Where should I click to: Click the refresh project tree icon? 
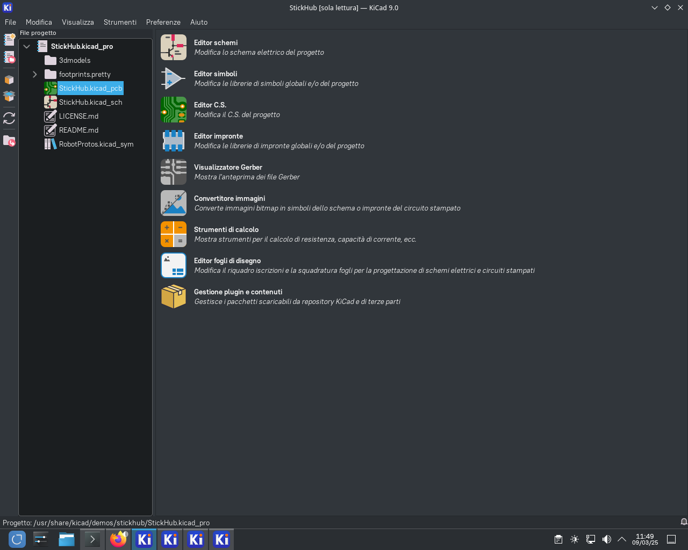pos(9,118)
